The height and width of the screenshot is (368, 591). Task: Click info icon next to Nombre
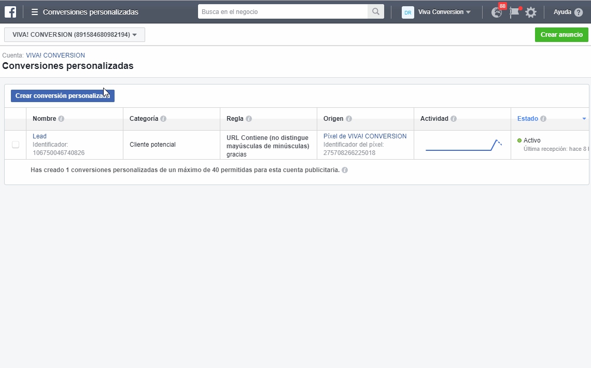61,119
